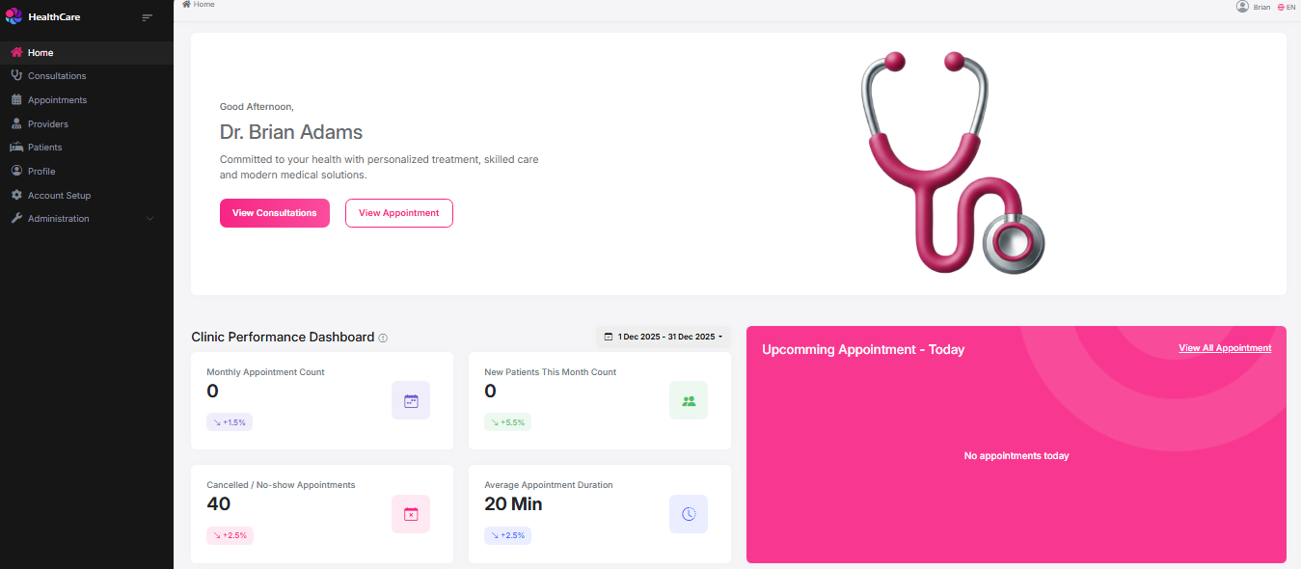Select Patients in the sidebar

44,148
